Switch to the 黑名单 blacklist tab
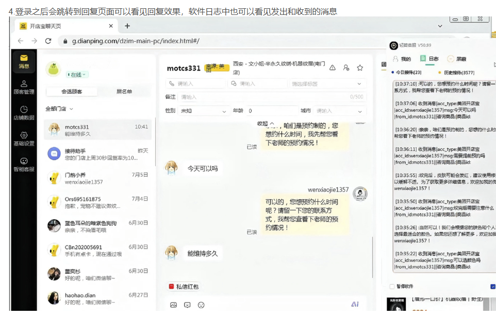The width and height of the screenshot is (496, 317). [124, 92]
